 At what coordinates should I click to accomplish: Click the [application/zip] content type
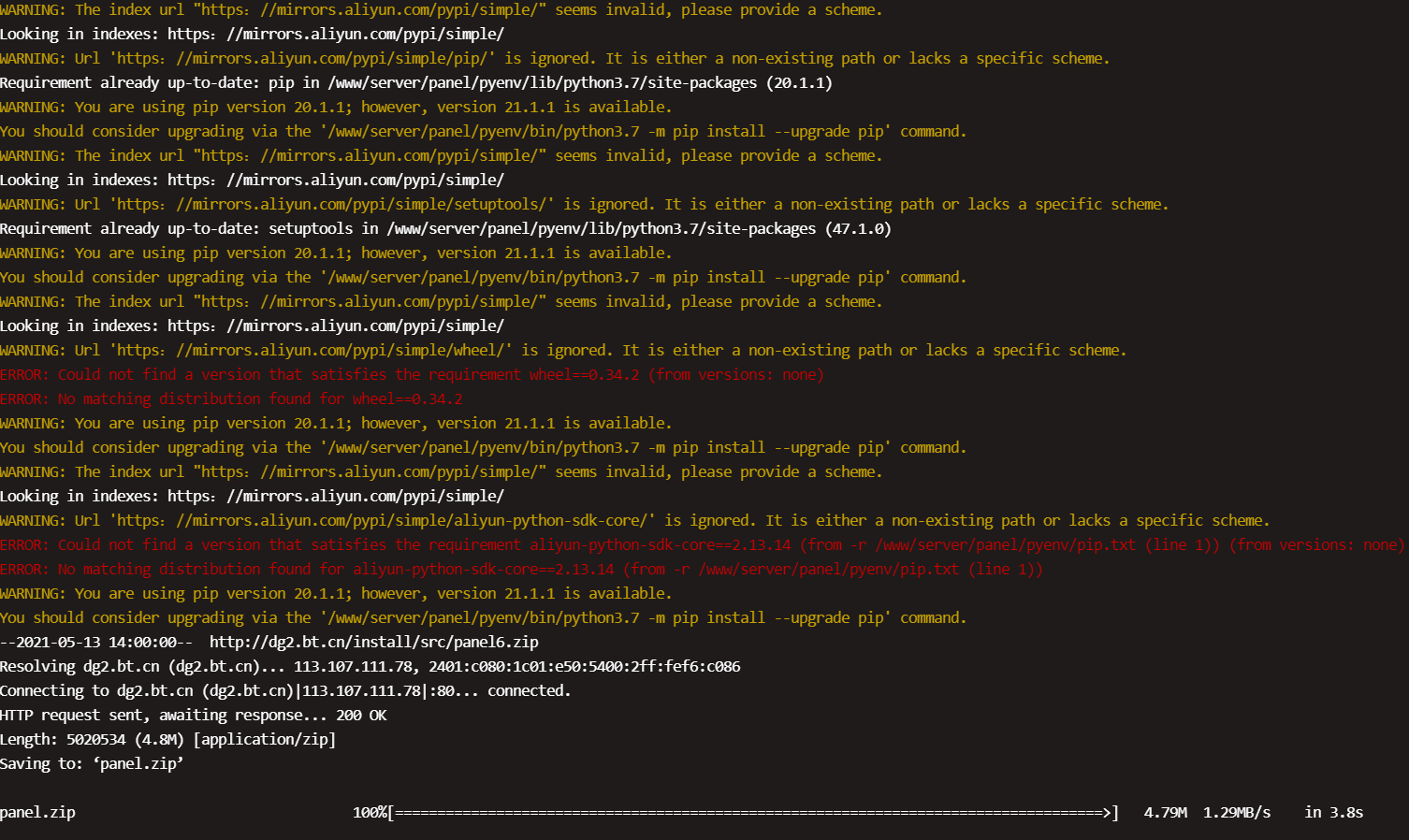264,739
